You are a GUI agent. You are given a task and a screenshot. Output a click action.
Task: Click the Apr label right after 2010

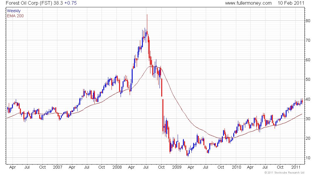pos(250,167)
